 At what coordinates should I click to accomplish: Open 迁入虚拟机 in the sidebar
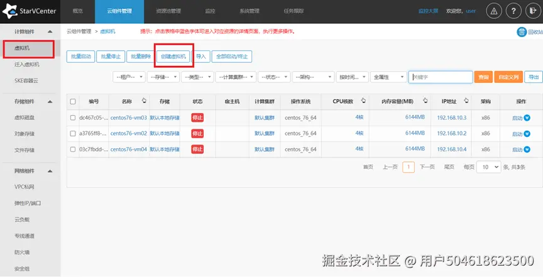(26, 65)
